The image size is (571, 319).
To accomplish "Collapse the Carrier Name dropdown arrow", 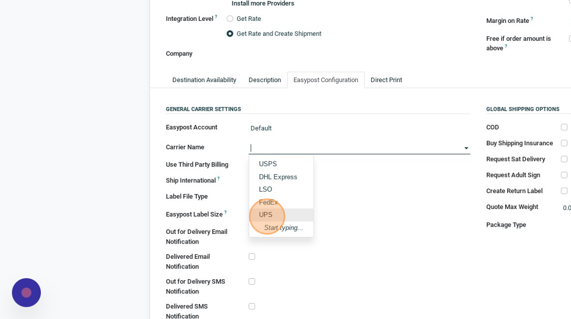I will [x=466, y=148].
